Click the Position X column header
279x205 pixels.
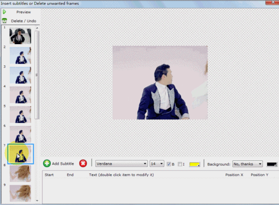coord(234,175)
